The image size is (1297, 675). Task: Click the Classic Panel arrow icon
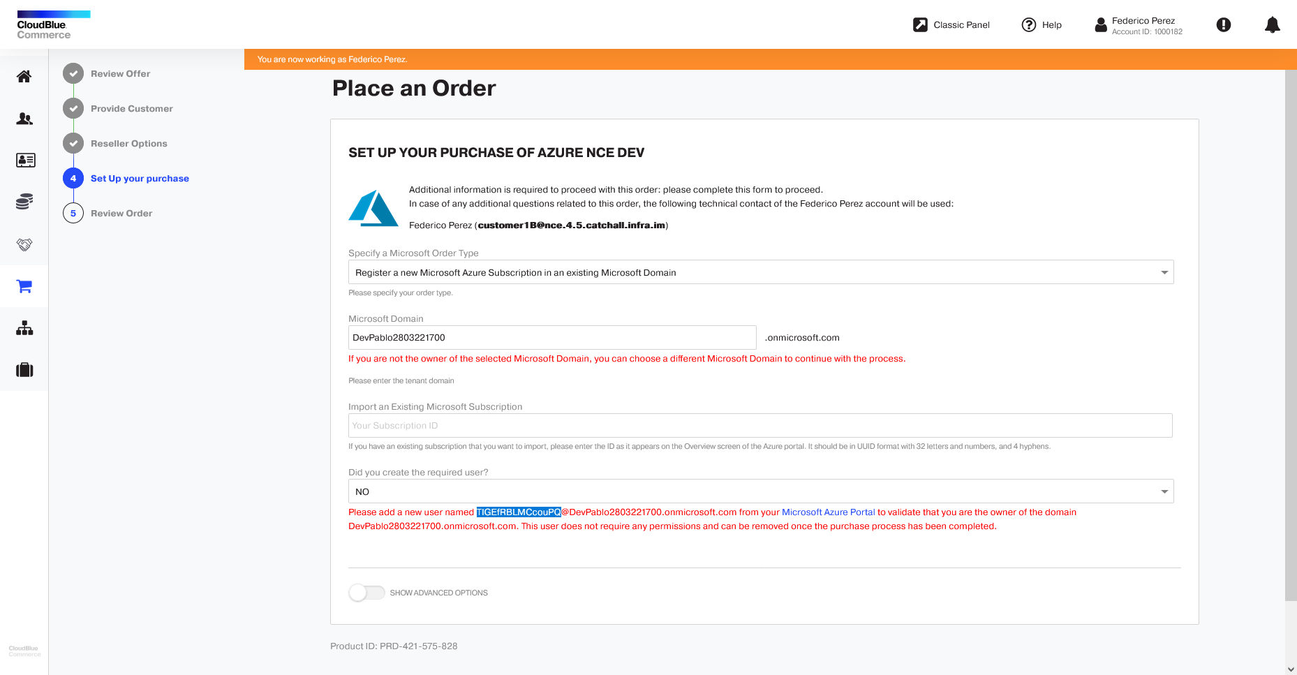(x=921, y=25)
